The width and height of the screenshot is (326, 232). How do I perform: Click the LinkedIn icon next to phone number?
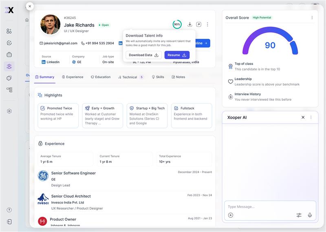tap(121, 43)
